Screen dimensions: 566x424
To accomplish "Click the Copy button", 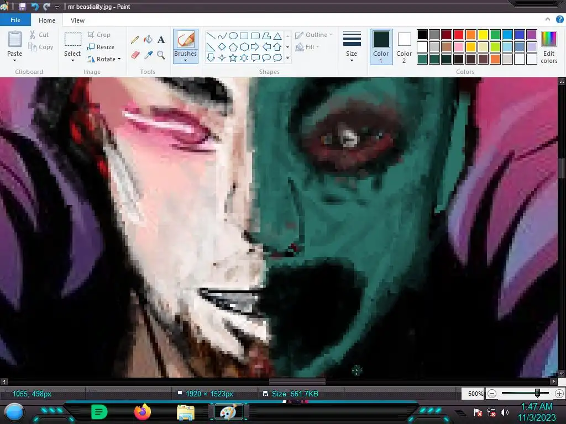I will click(41, 47).
